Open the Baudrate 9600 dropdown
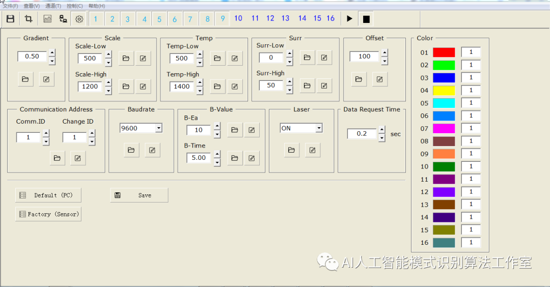 pos(158,128)
